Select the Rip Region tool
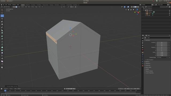This screenshot has height=96, width=171. (2, 64)
